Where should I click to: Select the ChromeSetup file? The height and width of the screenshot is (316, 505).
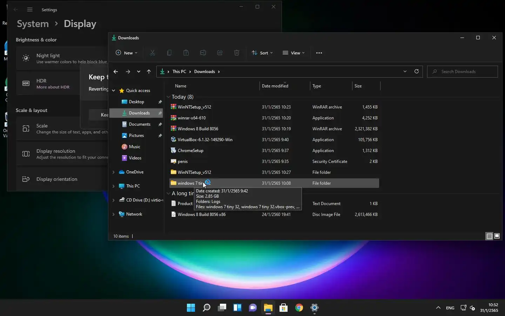[274, 151]
